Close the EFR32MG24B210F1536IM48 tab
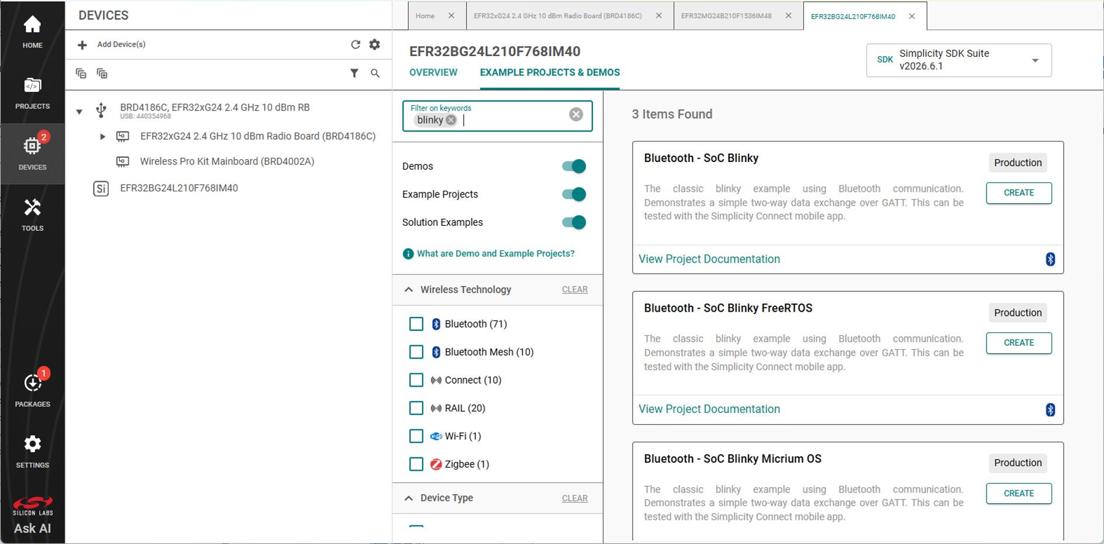Screen dimensions: 1104x544 [788, 16]
